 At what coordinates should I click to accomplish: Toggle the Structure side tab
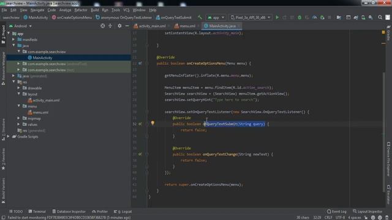tap(3, 130)
